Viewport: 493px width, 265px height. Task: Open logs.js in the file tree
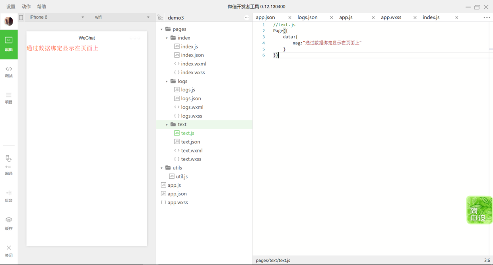click(188, 90)
